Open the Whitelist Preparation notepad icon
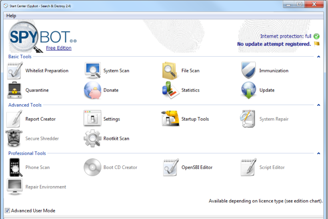Screen dimensions: 328x219 tap(15, 71)
